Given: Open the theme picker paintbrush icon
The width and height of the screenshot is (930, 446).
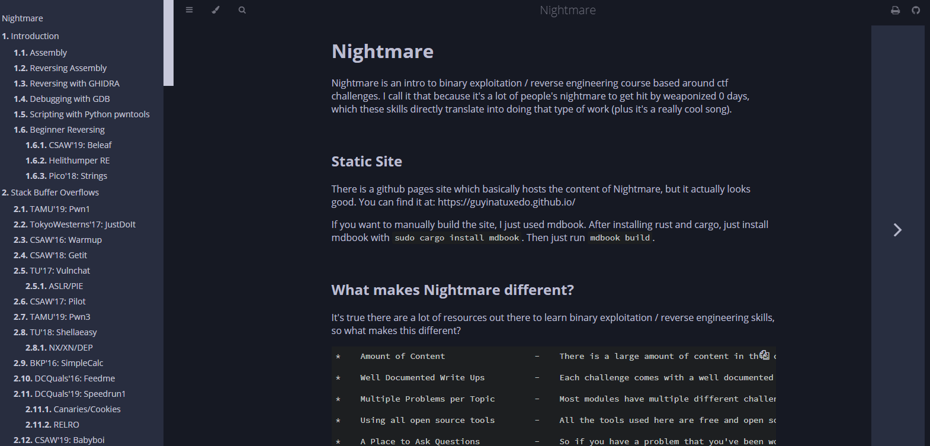Looking at the screenshot, I should click(x=216, y=10).
